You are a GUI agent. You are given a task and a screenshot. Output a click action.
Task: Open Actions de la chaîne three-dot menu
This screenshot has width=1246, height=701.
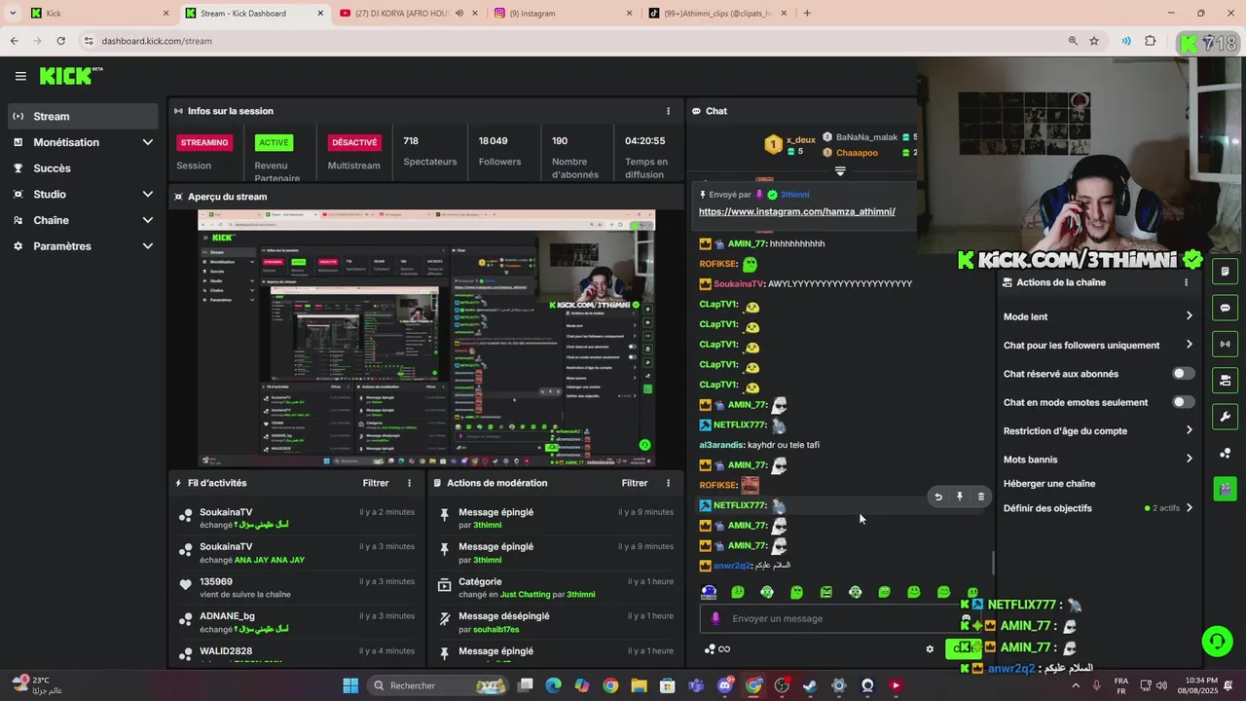click(1186, 282)
